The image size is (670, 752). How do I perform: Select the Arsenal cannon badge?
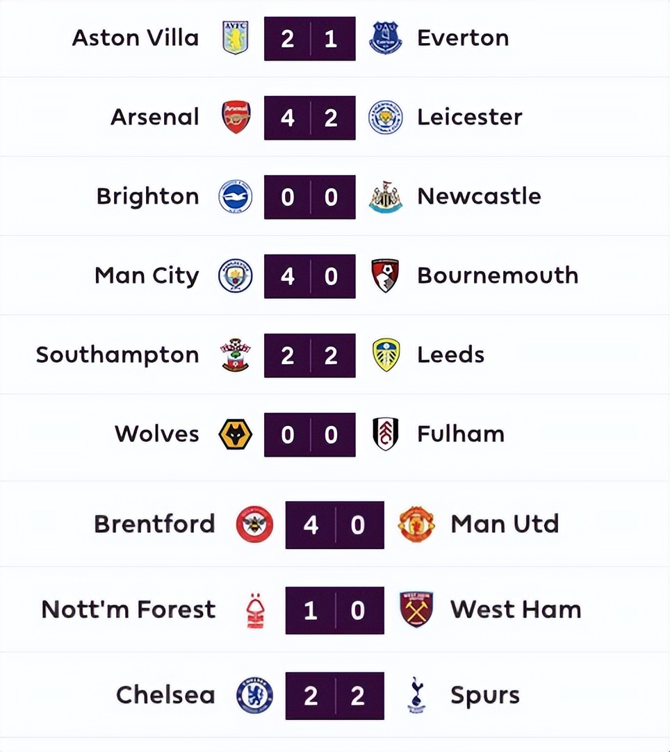[235, 117]
